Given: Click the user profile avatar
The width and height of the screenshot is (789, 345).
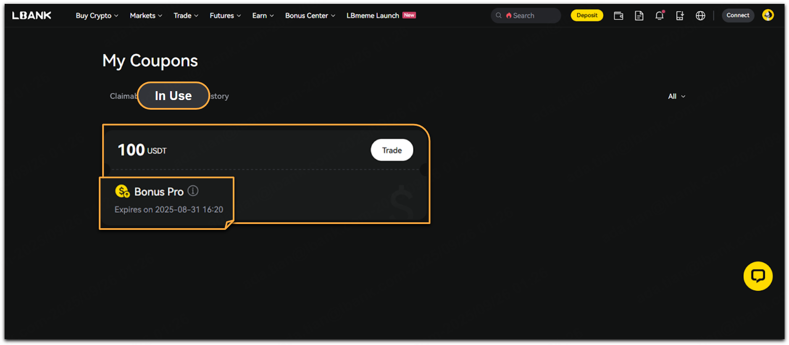Looking at the screenshot, I should pyautogui.click(x=768, y=15).
